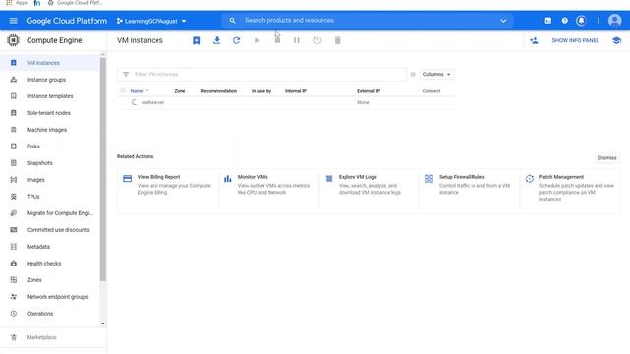Click the External IP column header

coord(368,91)
